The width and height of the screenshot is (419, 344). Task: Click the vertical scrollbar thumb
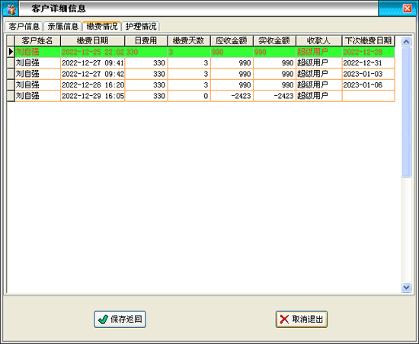406,112
